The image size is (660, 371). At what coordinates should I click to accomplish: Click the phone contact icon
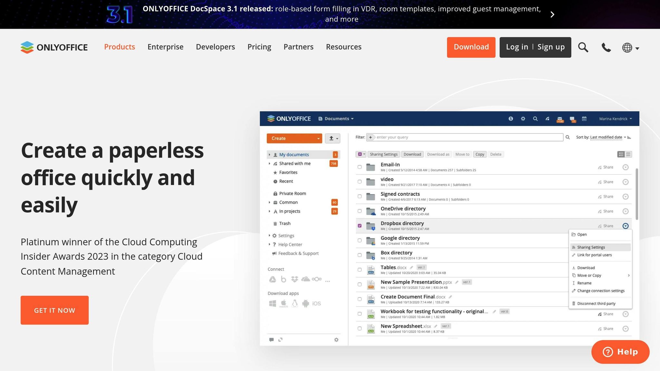coord(606,48)
